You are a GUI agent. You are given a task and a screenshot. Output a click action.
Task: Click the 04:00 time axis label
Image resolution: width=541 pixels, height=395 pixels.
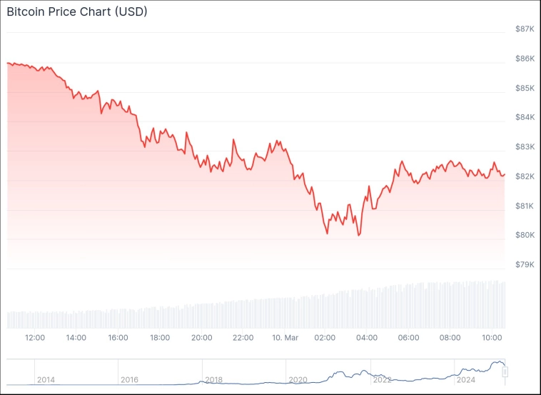point(367,338)
